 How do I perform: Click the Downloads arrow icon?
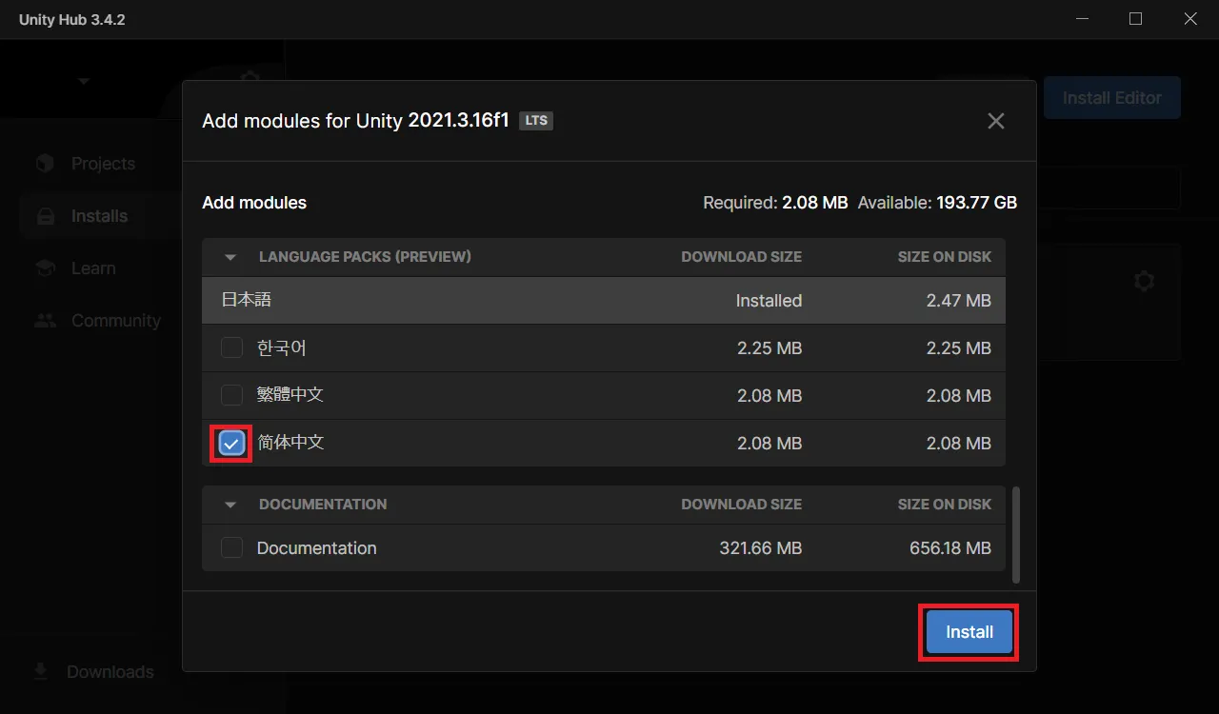pyautogui.click(x=41, y=671)
